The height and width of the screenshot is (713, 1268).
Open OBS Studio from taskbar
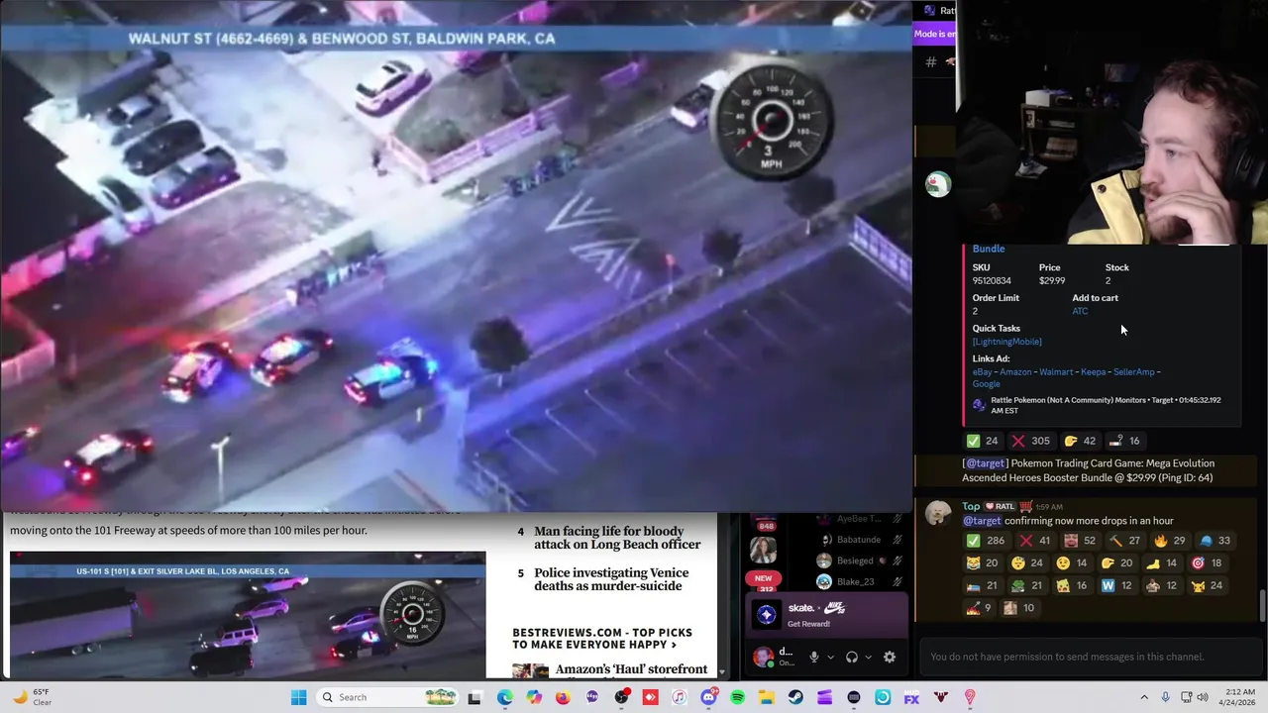point(621,697)
